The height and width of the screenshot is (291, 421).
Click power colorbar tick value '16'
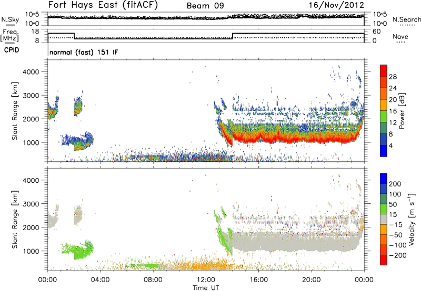[x=393, y=111]
